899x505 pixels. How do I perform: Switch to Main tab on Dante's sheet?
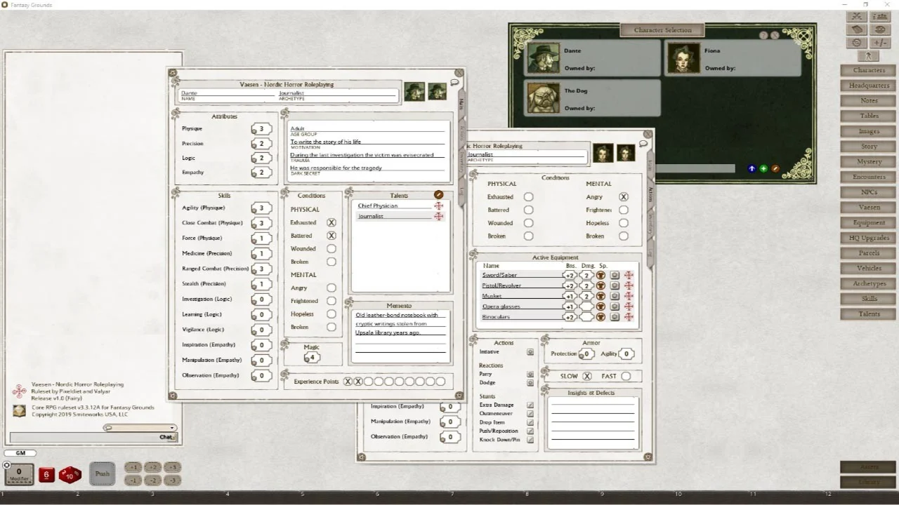pyautogui.click(x=461, y=103)
